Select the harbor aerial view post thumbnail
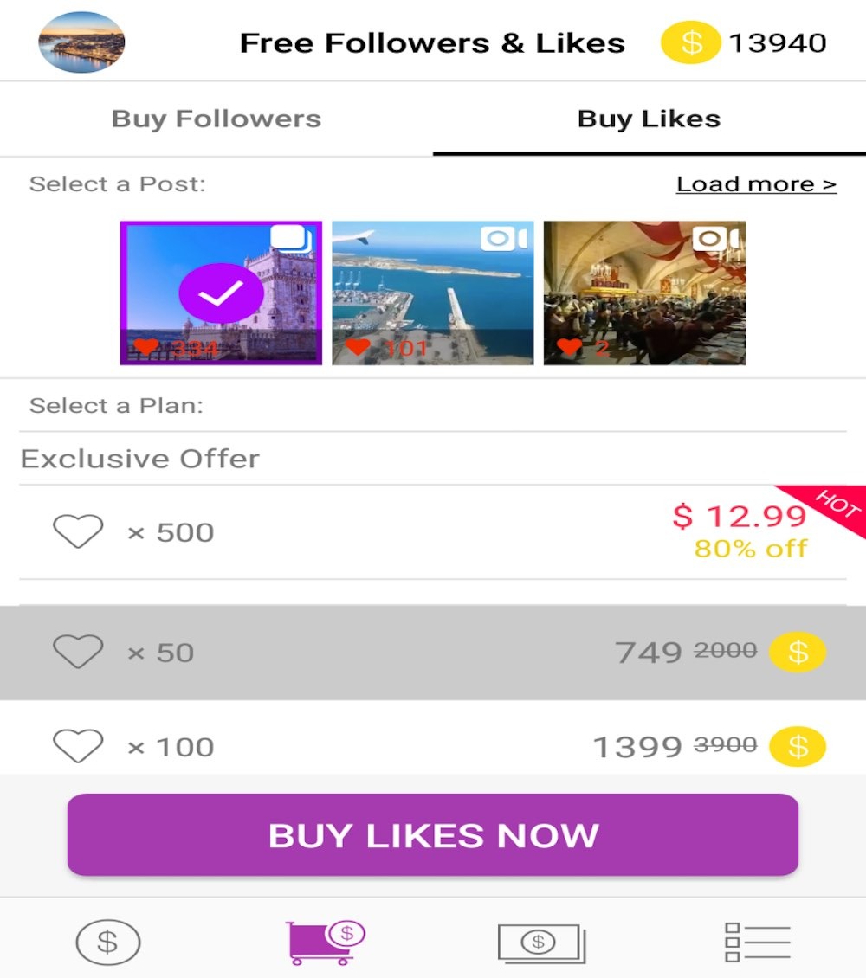The image size is (866, 978). [x=432, y=293]
